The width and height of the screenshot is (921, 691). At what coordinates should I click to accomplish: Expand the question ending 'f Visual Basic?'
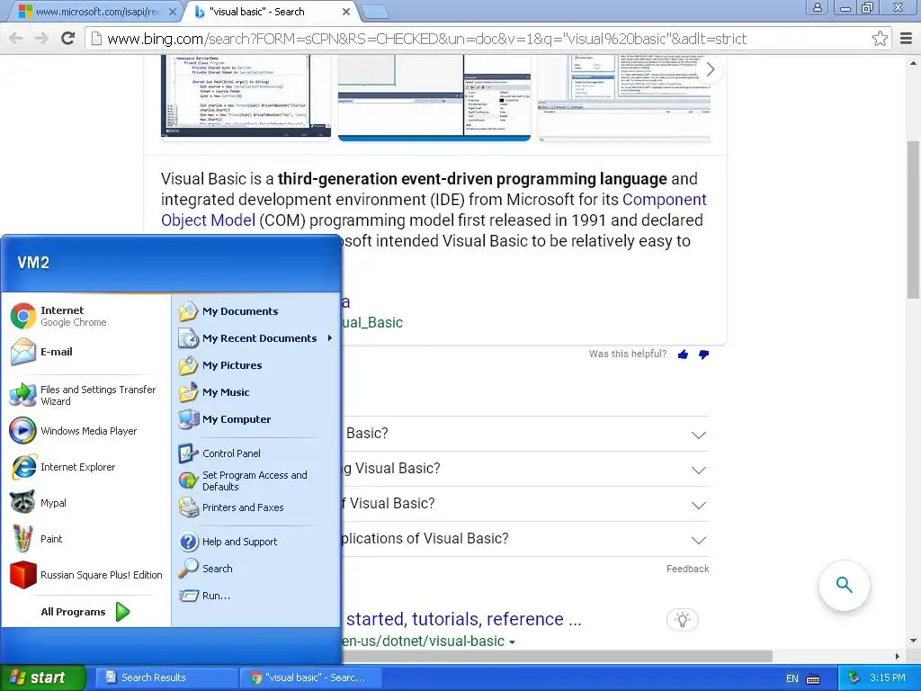698,506
